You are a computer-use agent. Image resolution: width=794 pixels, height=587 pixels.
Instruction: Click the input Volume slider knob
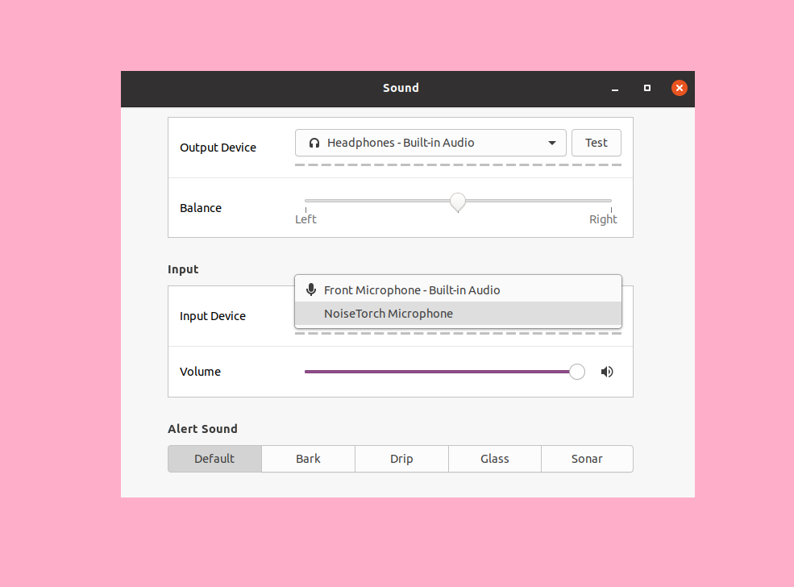click(577, 372)
